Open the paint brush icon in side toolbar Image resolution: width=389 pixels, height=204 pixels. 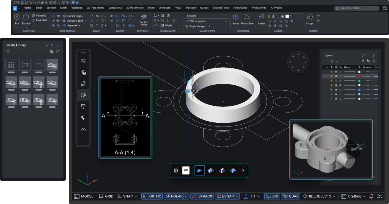coord(83,106)
